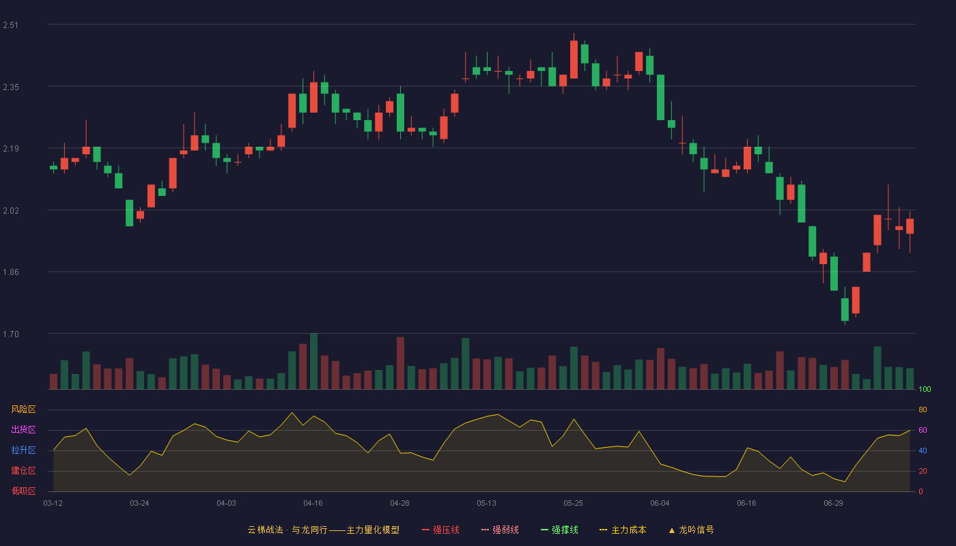Click the 03-12 date label
Viewport: 956px width, 546px height.
coord(53,503)
